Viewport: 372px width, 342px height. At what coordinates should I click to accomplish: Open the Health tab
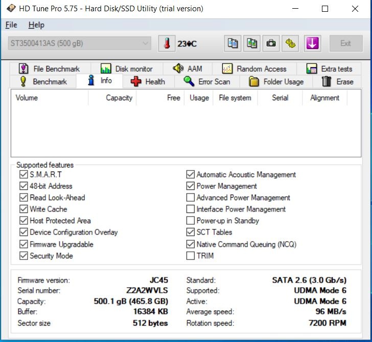149,81
